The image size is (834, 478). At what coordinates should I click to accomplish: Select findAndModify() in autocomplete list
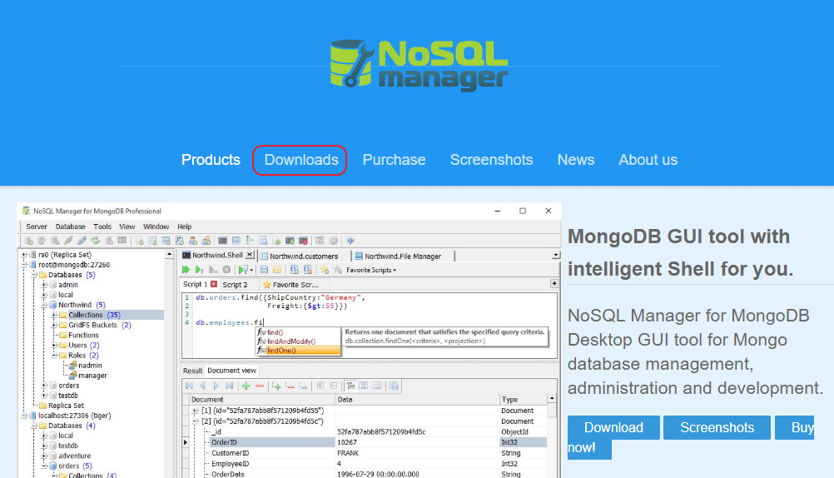pyautogui.click(x=298, y=341)
